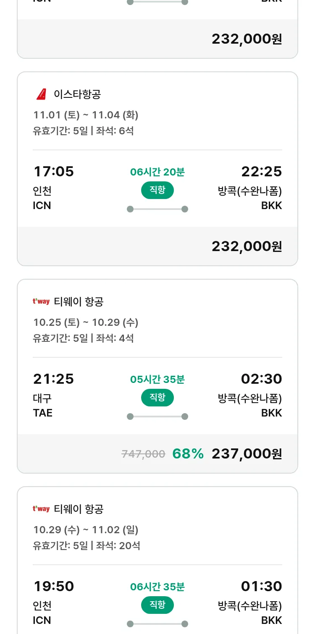Click the Eastar Jet red tail logo
315x634 pixels.
41,94
